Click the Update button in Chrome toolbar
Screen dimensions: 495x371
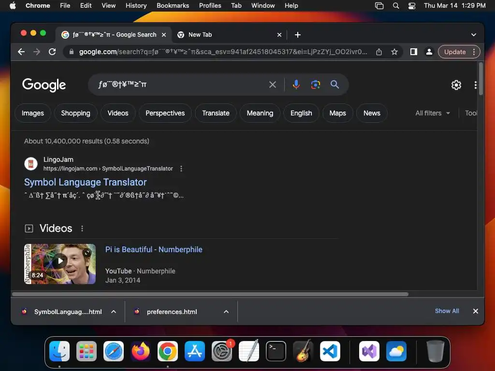click(x=455, y=52)
